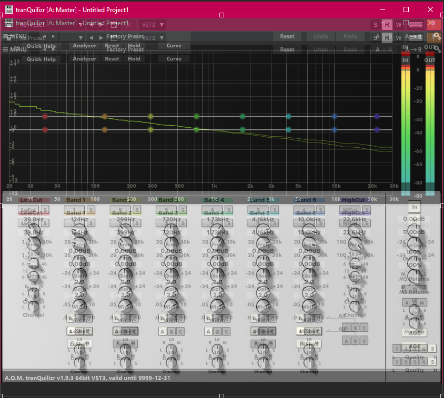Viewport: 444px width, 398px height.
Task: Click the red LowCut node on graph
Action: [45, 117]
